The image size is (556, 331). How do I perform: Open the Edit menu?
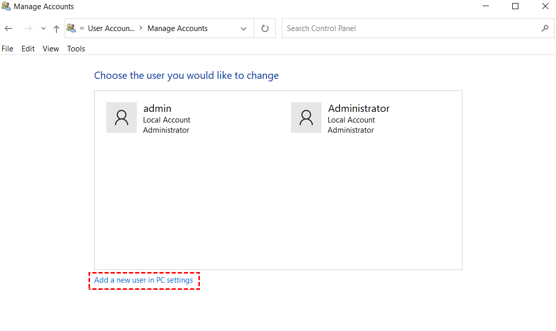(x=28, y=49)
